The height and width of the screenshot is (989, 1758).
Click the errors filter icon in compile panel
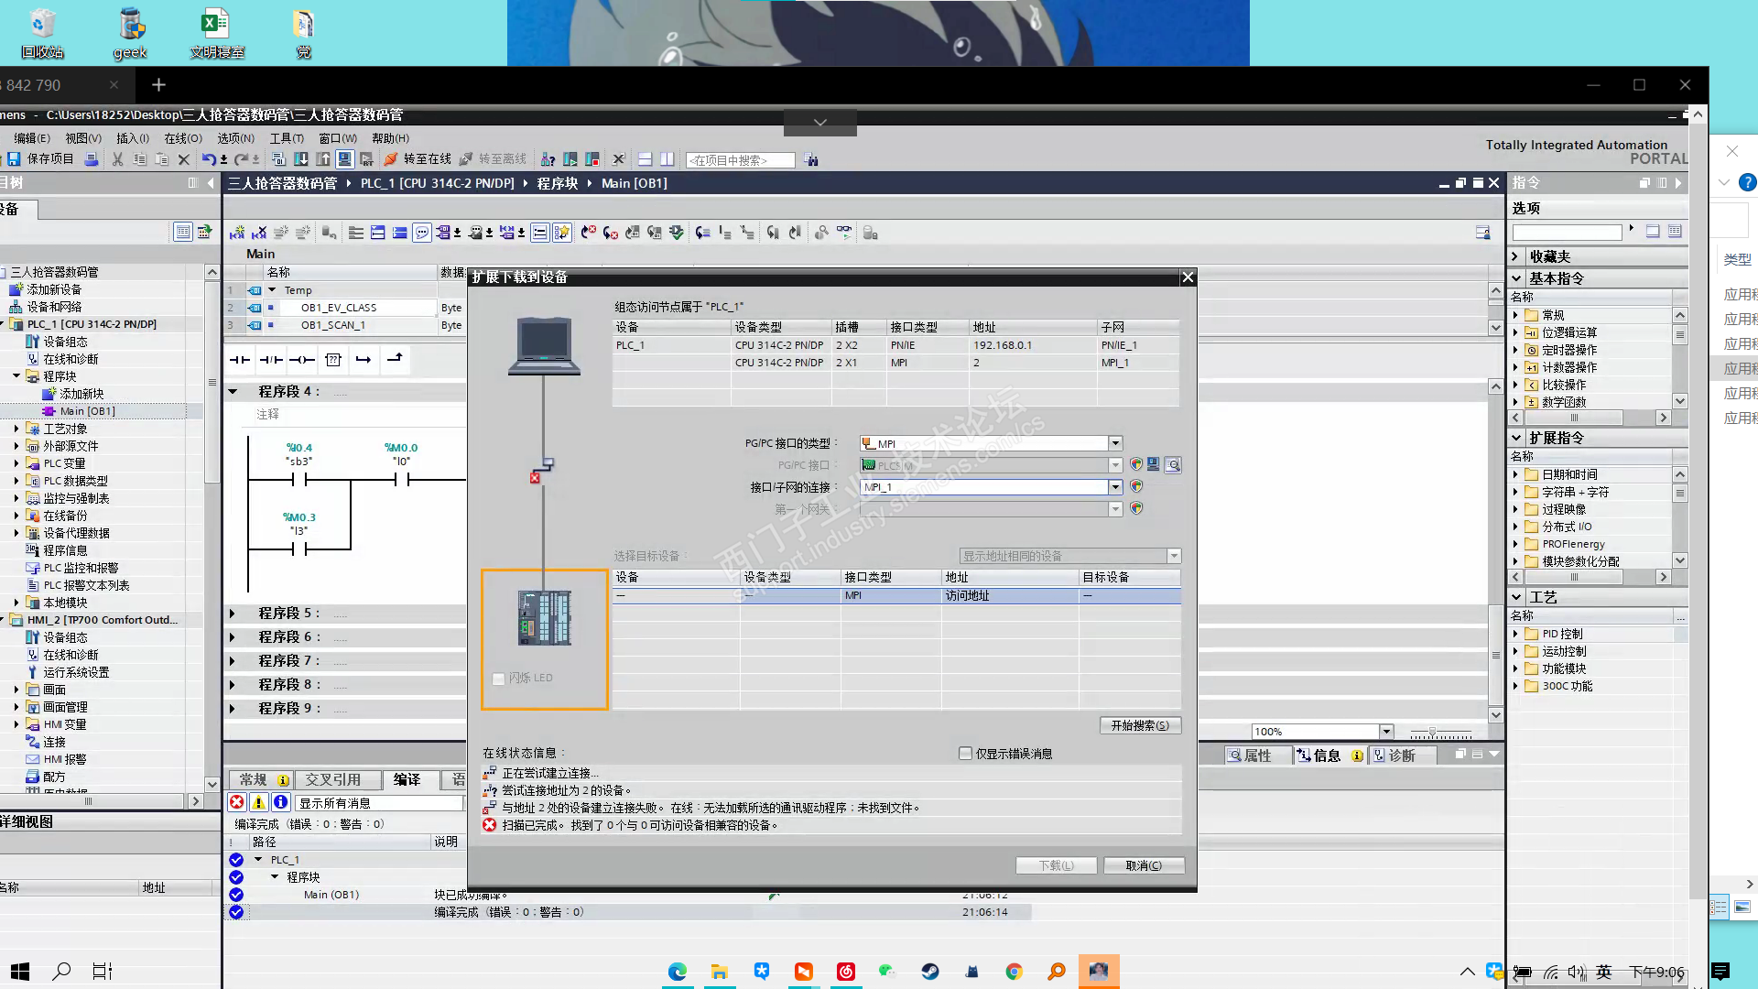point(237,802)
